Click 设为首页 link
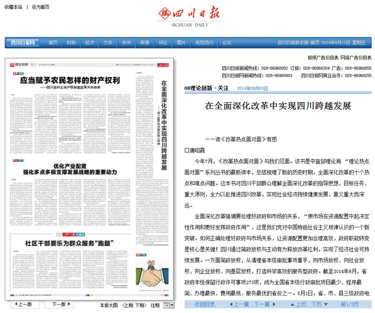Viewport: 375px width, 313px height. (x=40, y=7)
